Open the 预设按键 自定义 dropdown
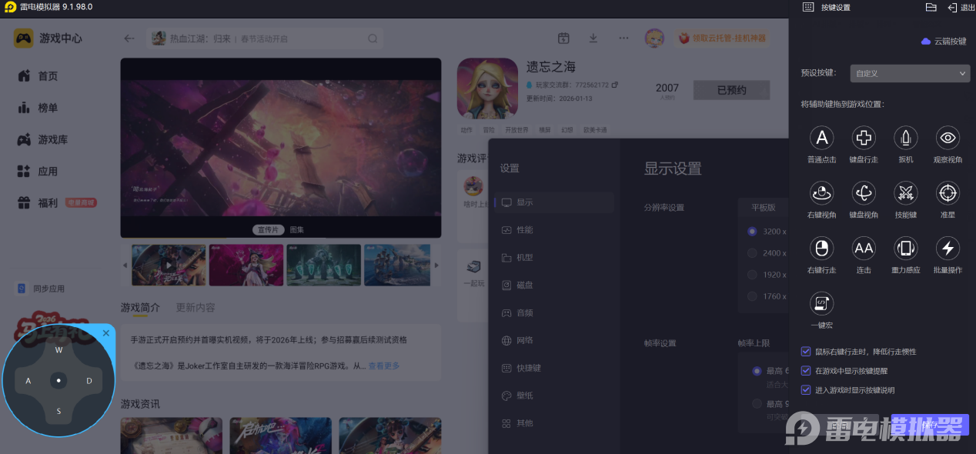This screenshot has height=454, width=976. tap(910, 73)
